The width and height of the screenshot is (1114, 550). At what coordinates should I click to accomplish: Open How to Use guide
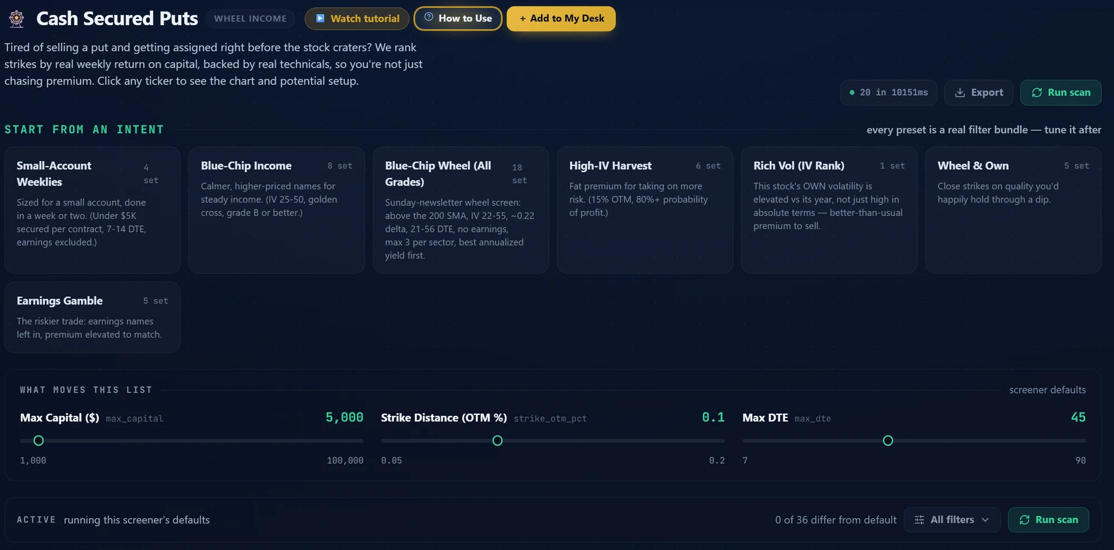458,18
